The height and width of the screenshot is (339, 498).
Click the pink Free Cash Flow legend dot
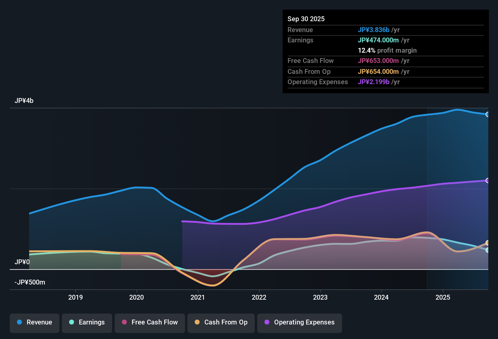pyautogui.click(x=124, y=322)
